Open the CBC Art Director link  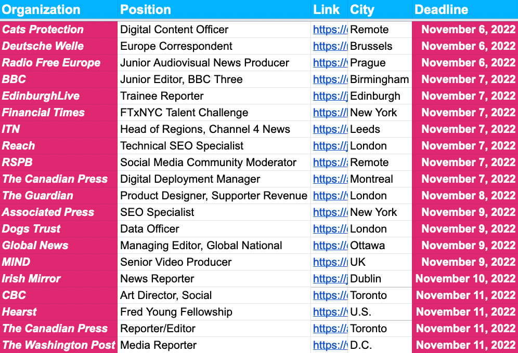point(330,295)
